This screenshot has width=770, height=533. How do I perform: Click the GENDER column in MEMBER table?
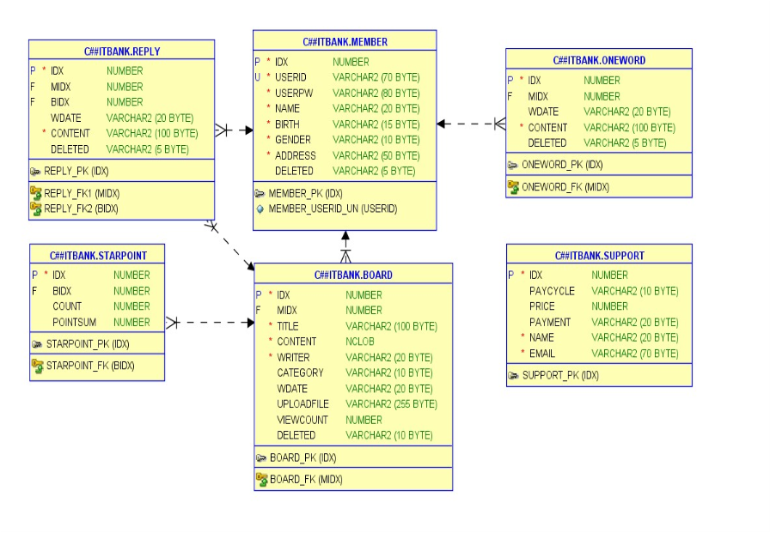pos(293,140)
